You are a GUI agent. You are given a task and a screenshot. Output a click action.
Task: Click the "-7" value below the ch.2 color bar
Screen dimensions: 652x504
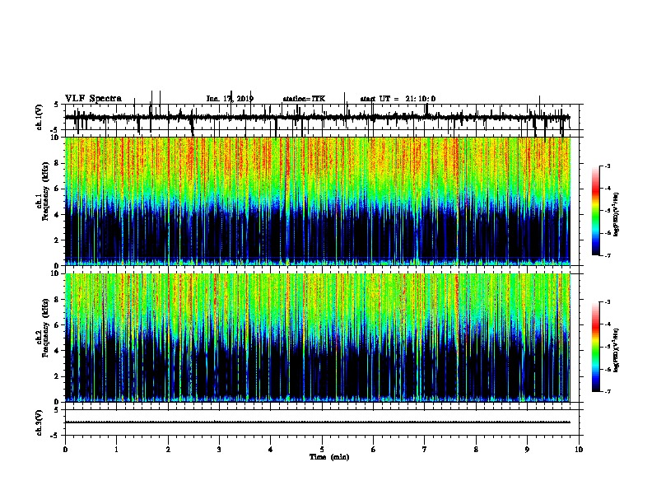pyautogui.click(x=608, y=391)
